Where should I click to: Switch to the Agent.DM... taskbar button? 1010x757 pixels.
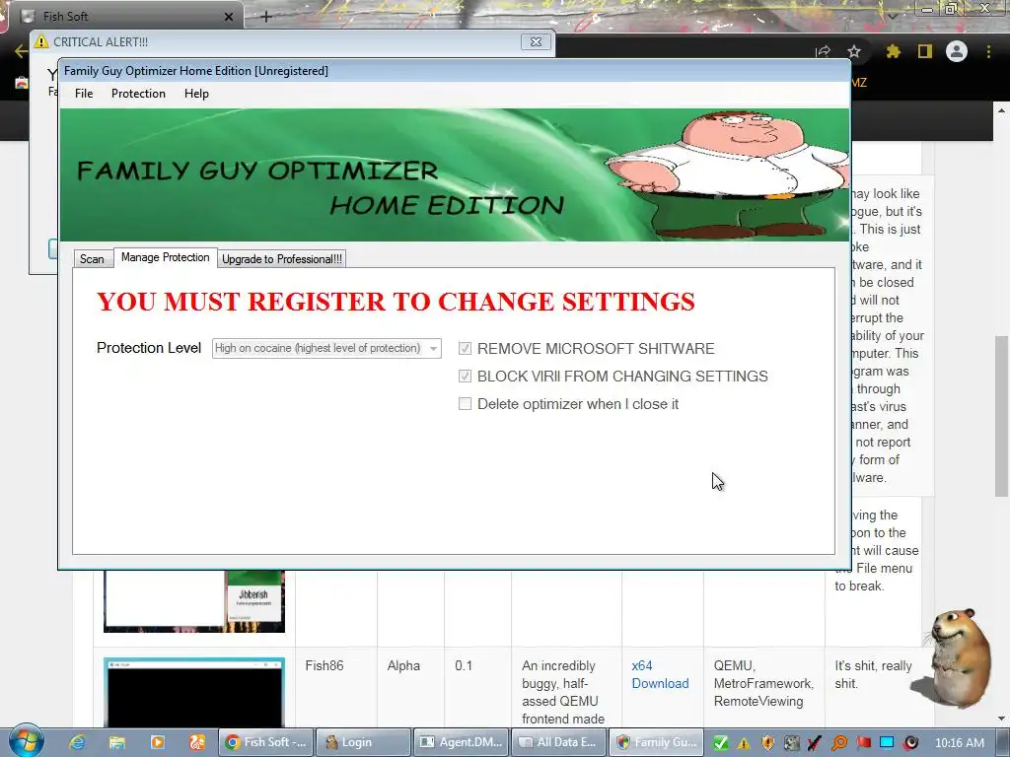[462, 742]
